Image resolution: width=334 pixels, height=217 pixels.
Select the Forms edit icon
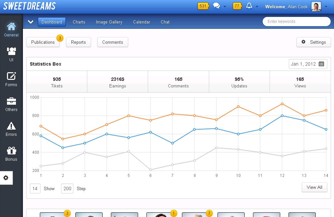[x=11, y=76]
